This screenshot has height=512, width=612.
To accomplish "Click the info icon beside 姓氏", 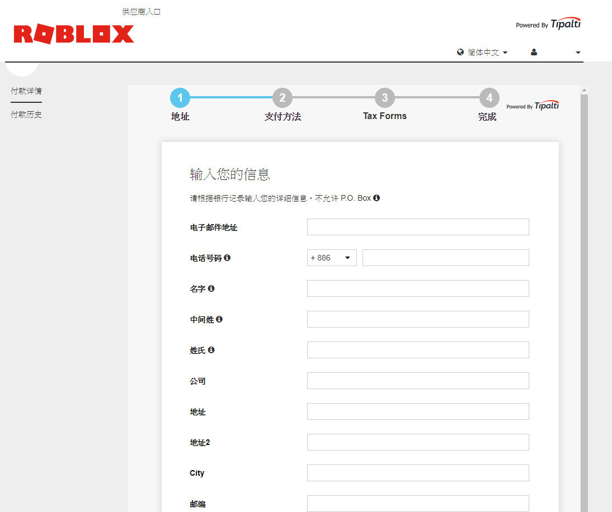I will pyautogui.click(x=211, y=349).
